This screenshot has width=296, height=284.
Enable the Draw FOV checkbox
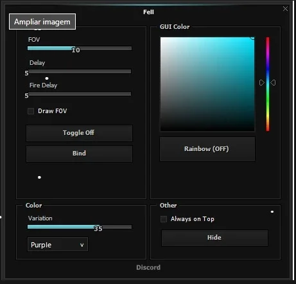tap(31, 111)
